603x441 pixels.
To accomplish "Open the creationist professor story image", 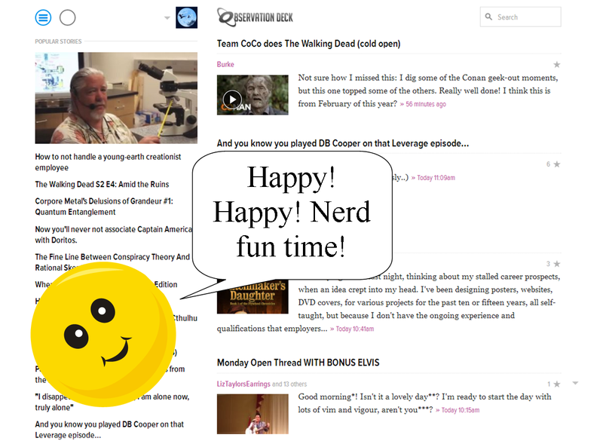I will pos(116,98).
